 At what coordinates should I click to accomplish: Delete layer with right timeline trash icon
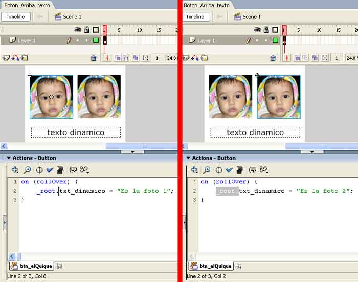pos(273,58)
